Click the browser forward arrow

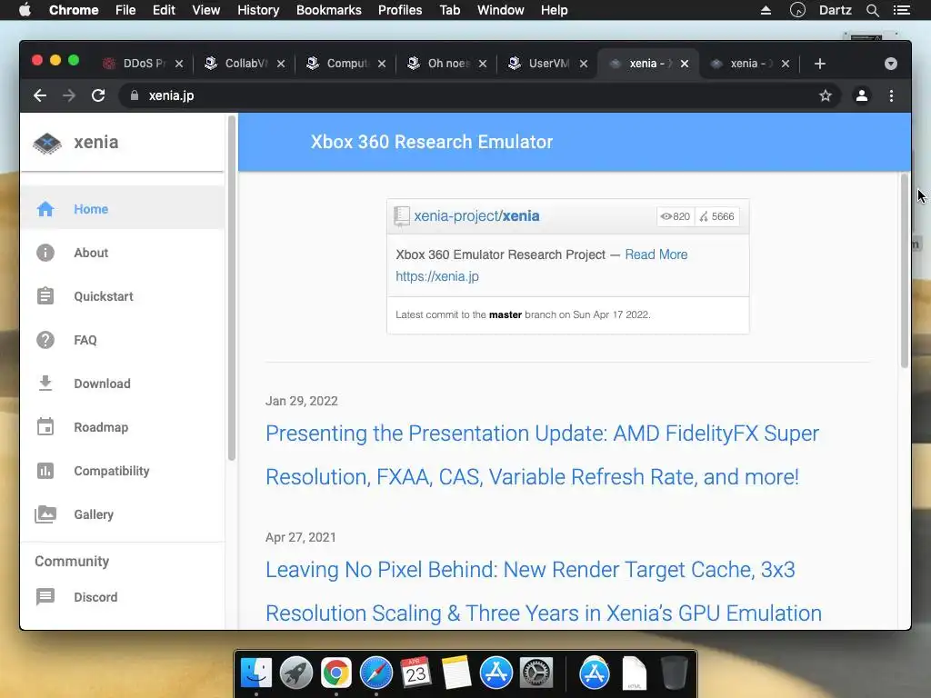click(69, 95)
